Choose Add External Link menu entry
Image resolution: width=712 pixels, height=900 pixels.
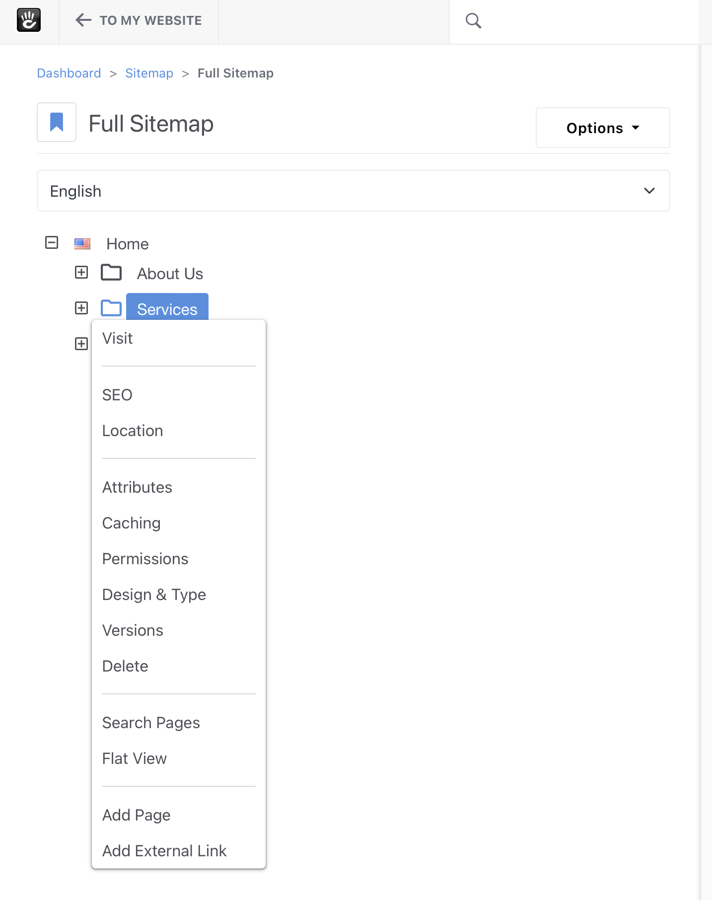pos(164,851)
